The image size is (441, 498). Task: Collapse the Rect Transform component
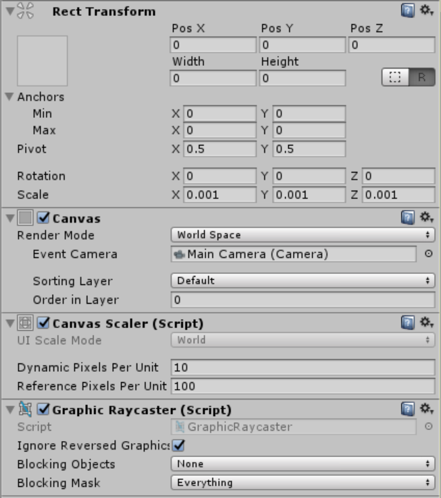tap(10, 11)
